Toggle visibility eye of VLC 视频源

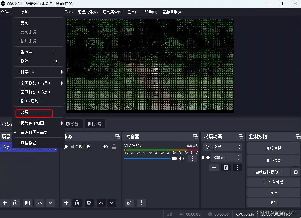coord(106,147)
